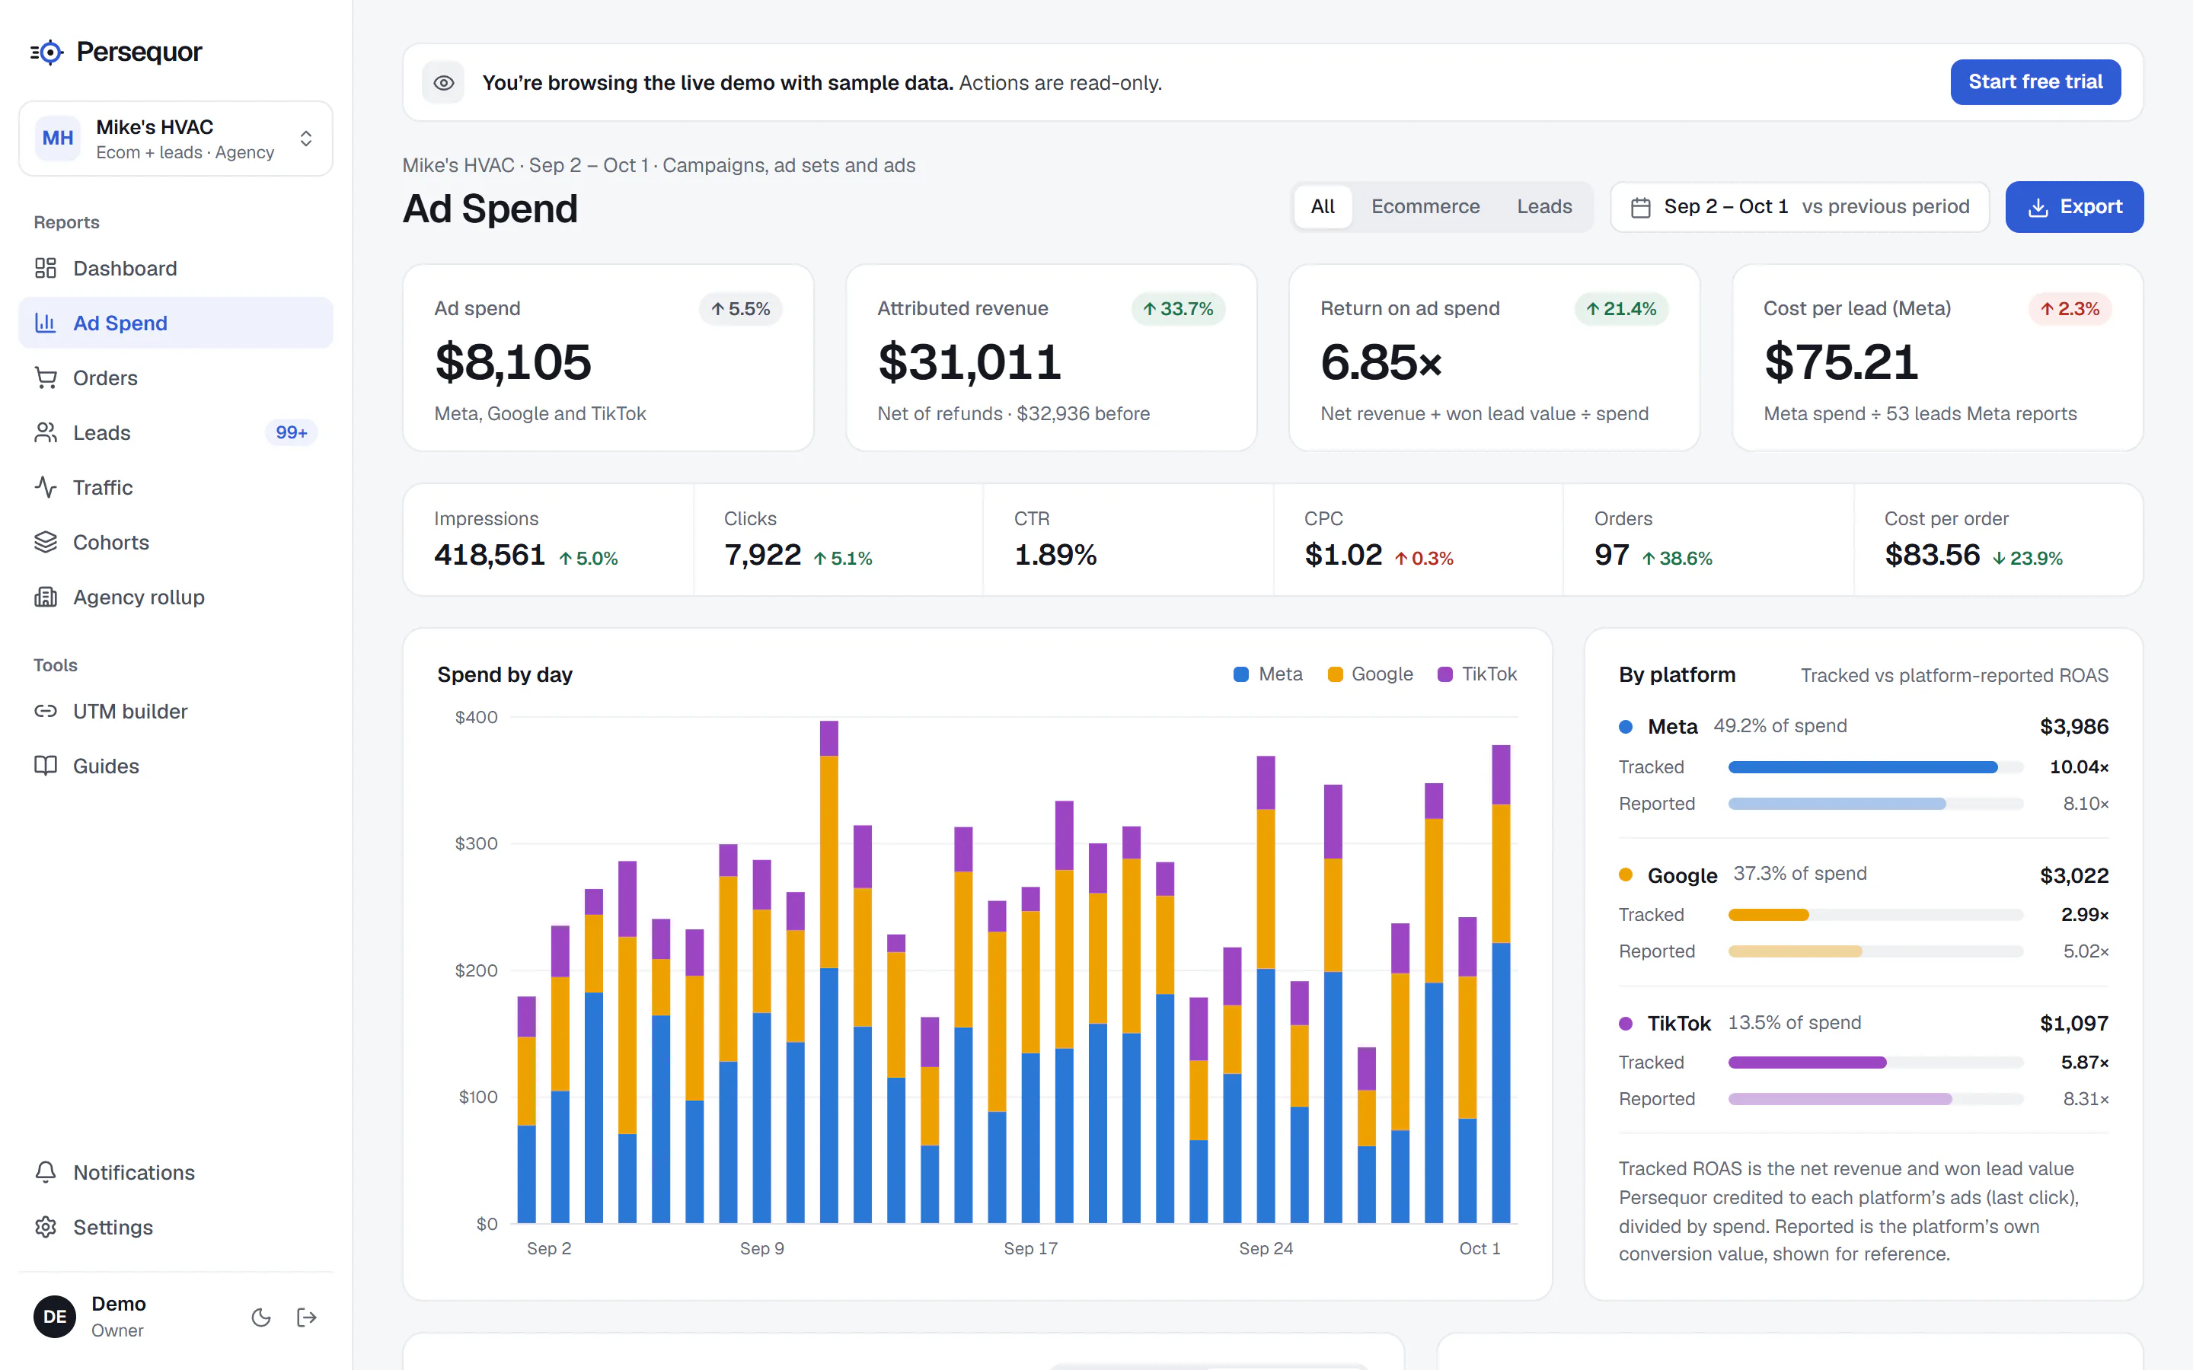Viewport: 2193px width, 1370px height.
Task: Click the UTM builder link icon
Action: [46, 712]
